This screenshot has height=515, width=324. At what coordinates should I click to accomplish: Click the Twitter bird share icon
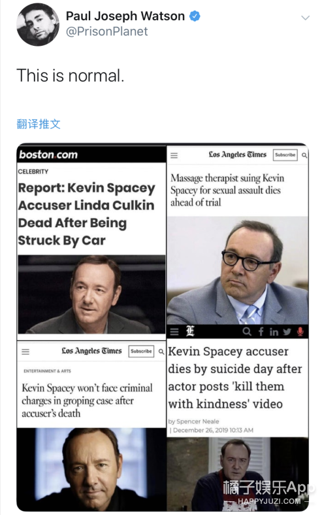(287, 332)
